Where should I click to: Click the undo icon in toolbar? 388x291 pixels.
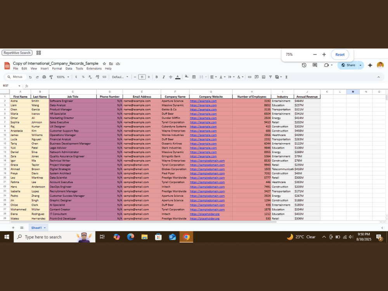(30, 77)
